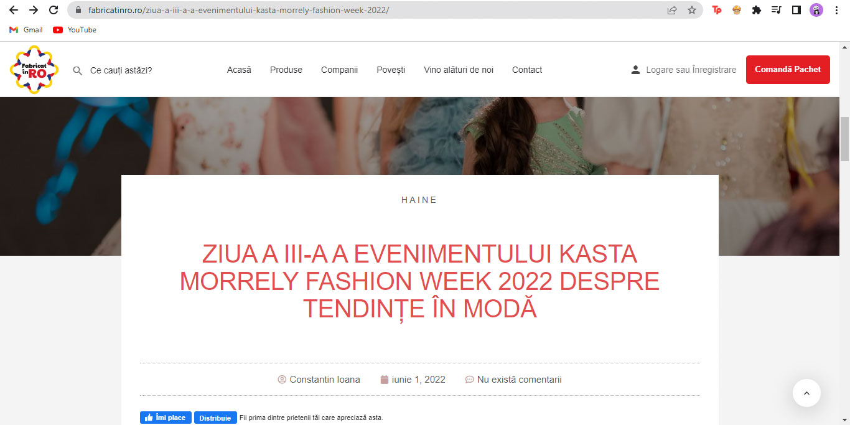This screenshot has height=425, width=850.
Task: Click the comments speech bubble icon
Action: (470, 380)
